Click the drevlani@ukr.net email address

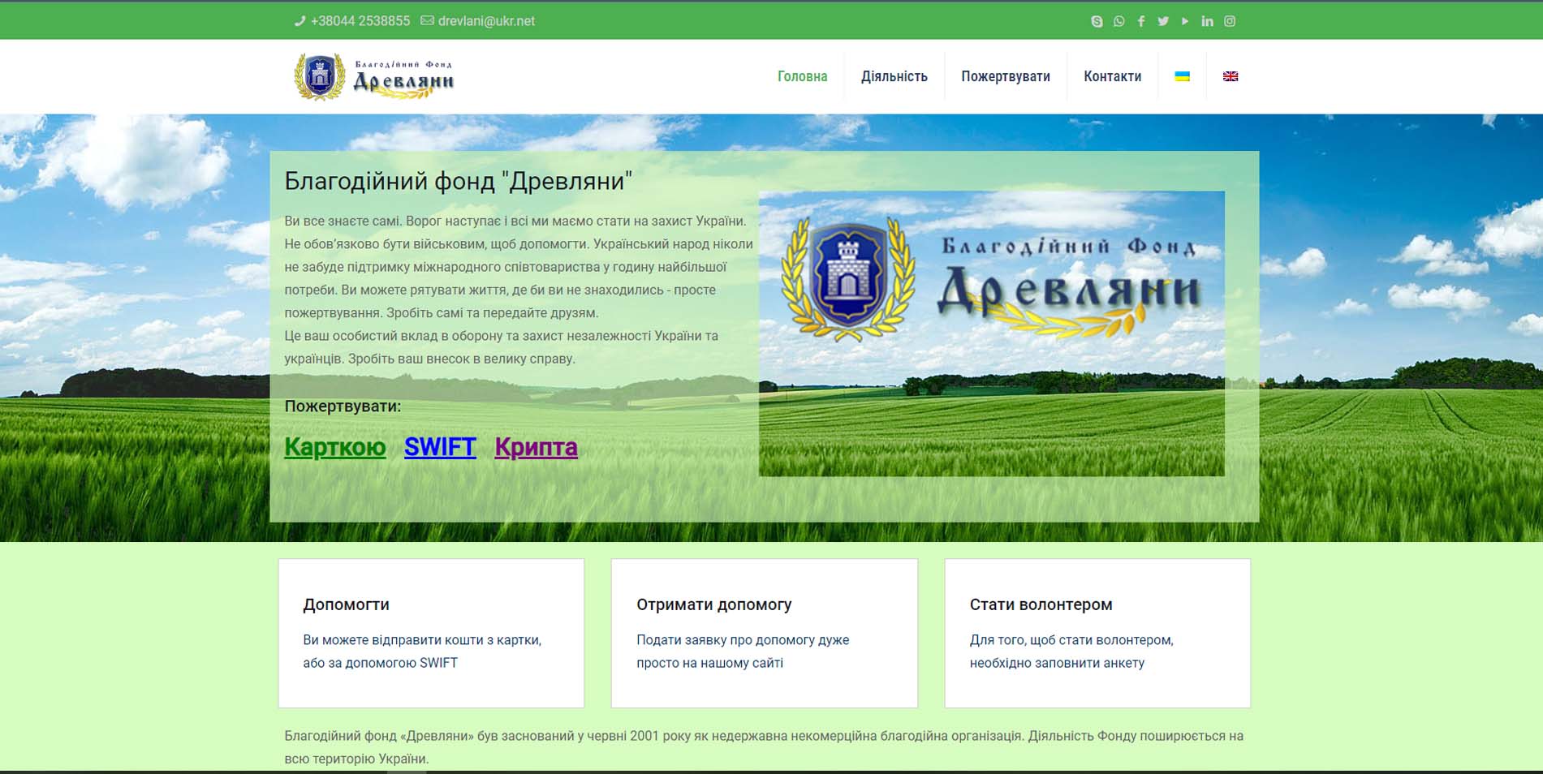[486, 21]
